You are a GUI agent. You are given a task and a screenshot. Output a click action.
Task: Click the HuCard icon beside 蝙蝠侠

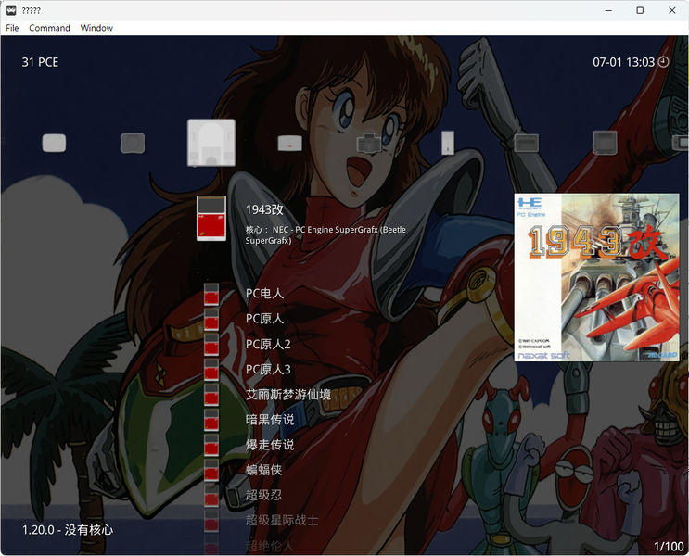coord(211,470)
